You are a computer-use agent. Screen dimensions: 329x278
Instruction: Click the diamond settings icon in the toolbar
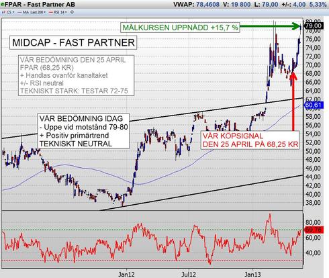(72, 12)
